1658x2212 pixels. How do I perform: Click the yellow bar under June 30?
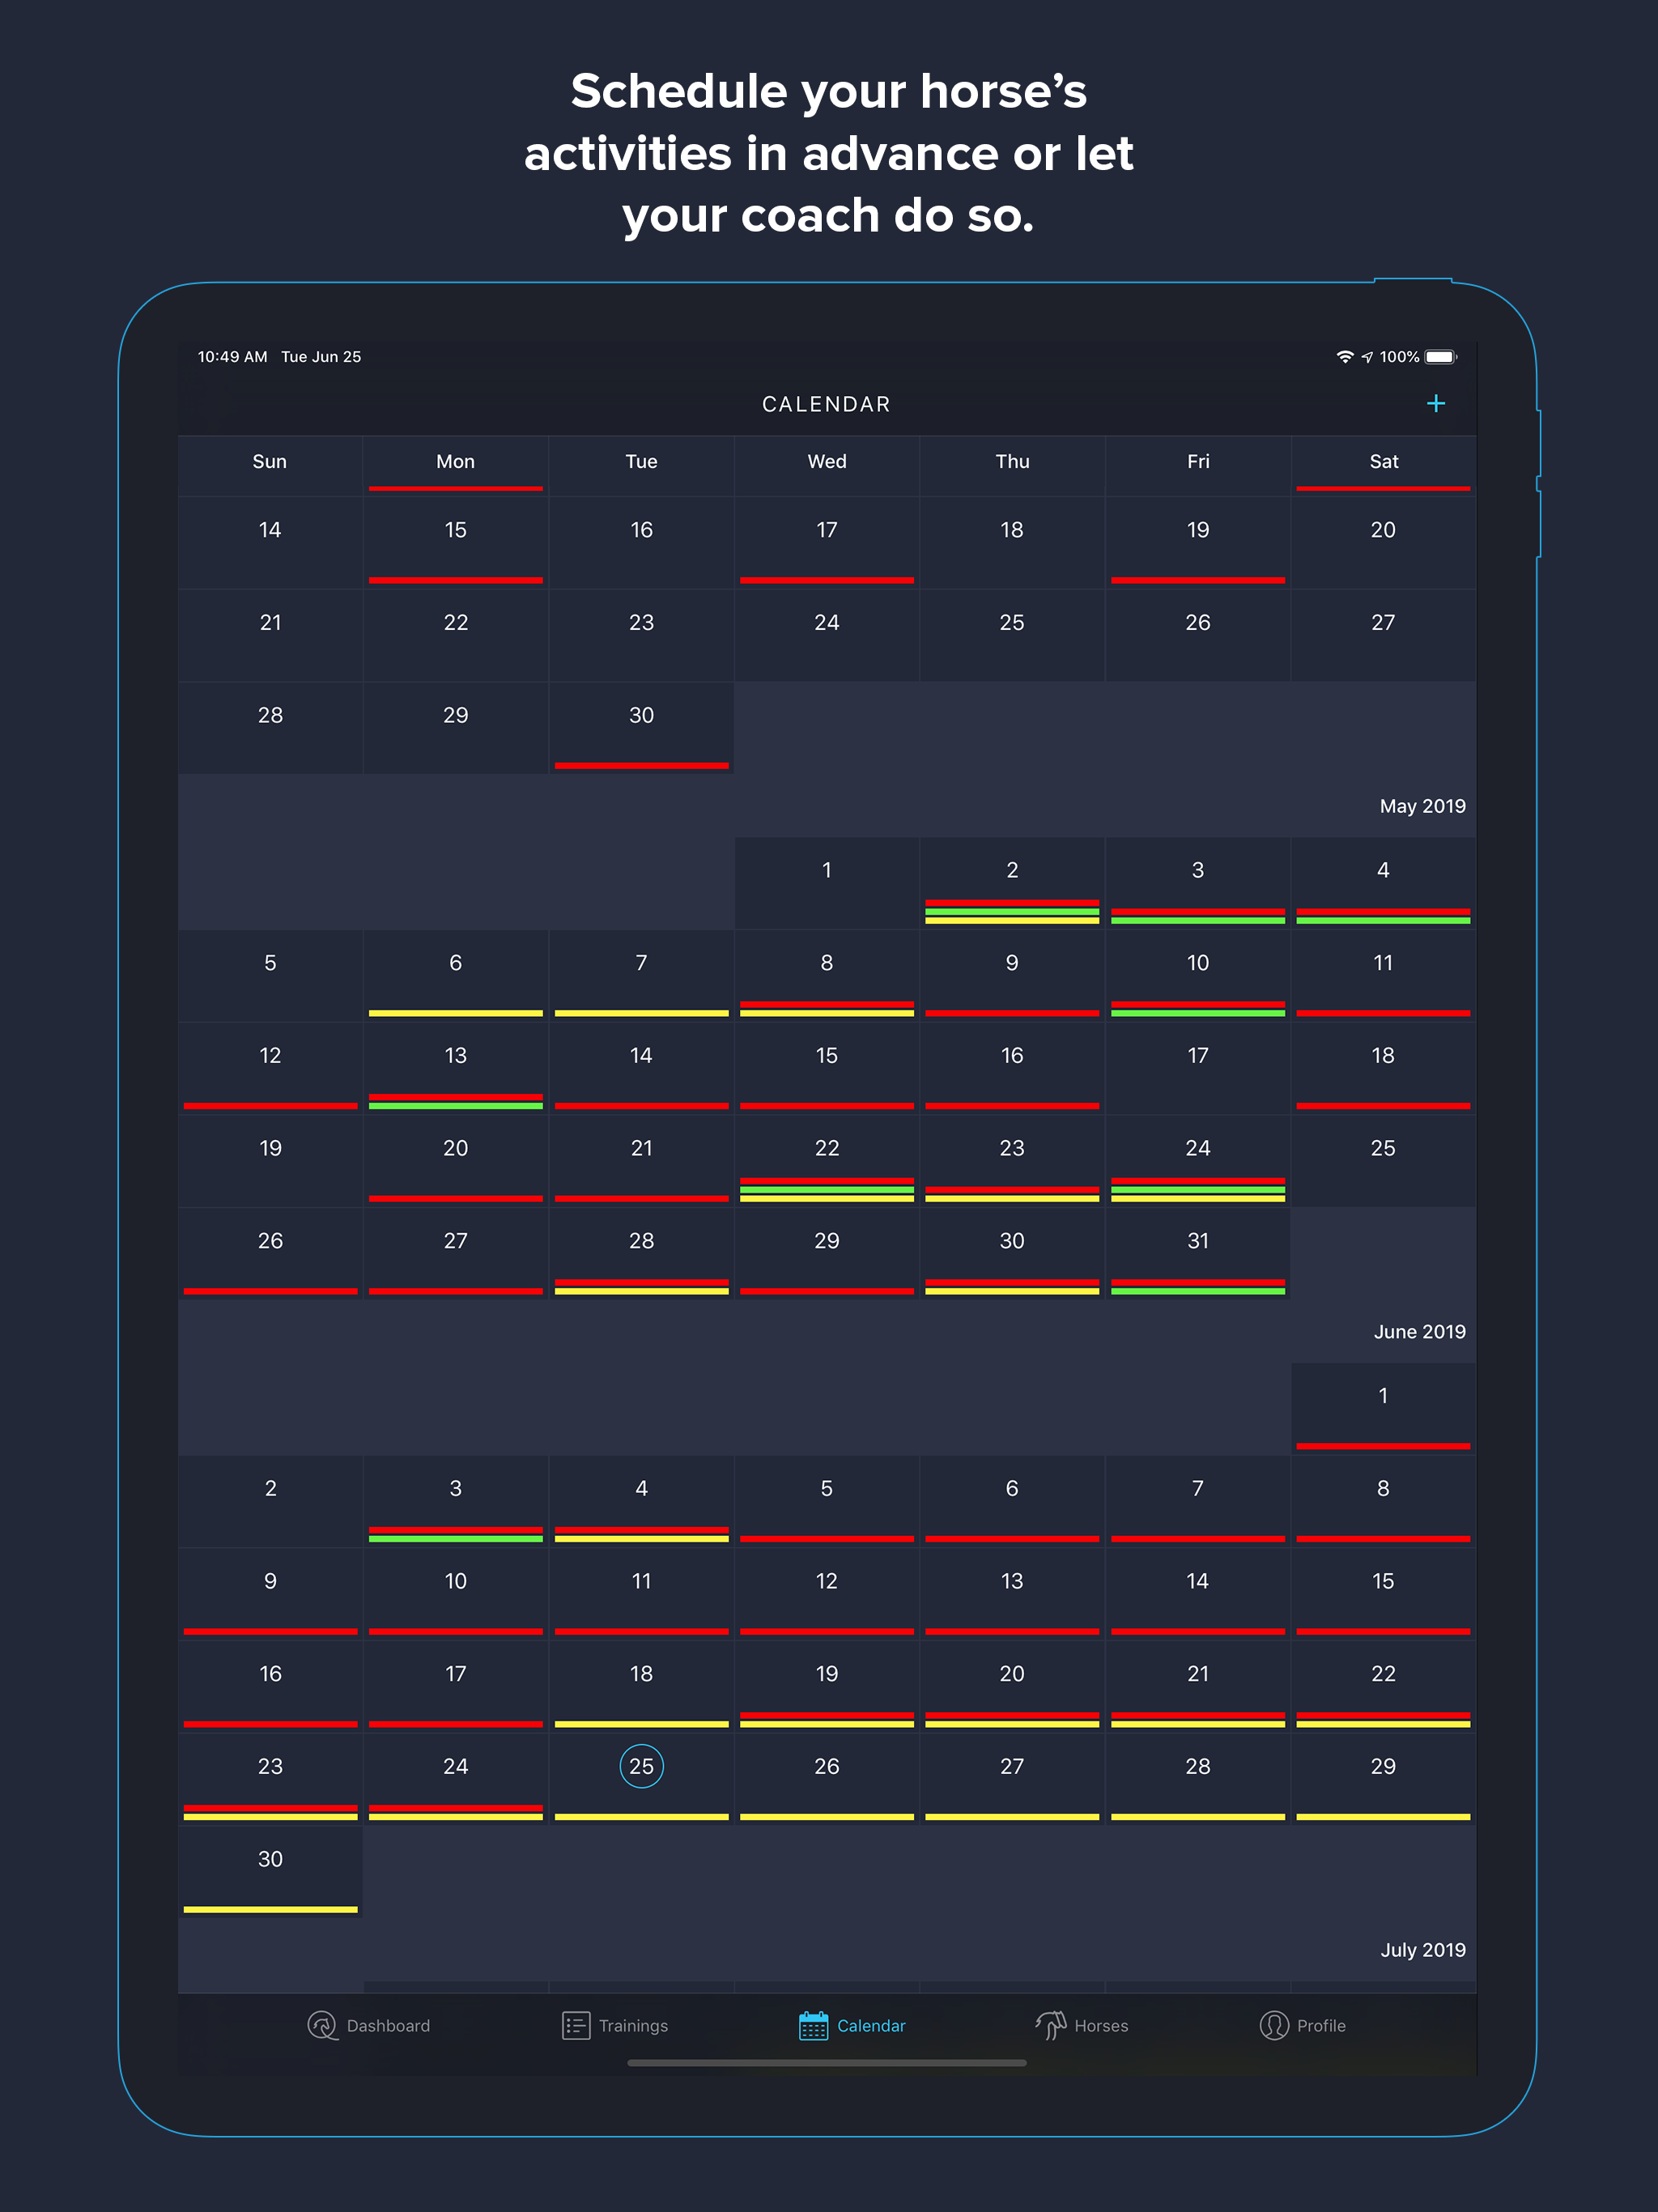point(270,1909)
